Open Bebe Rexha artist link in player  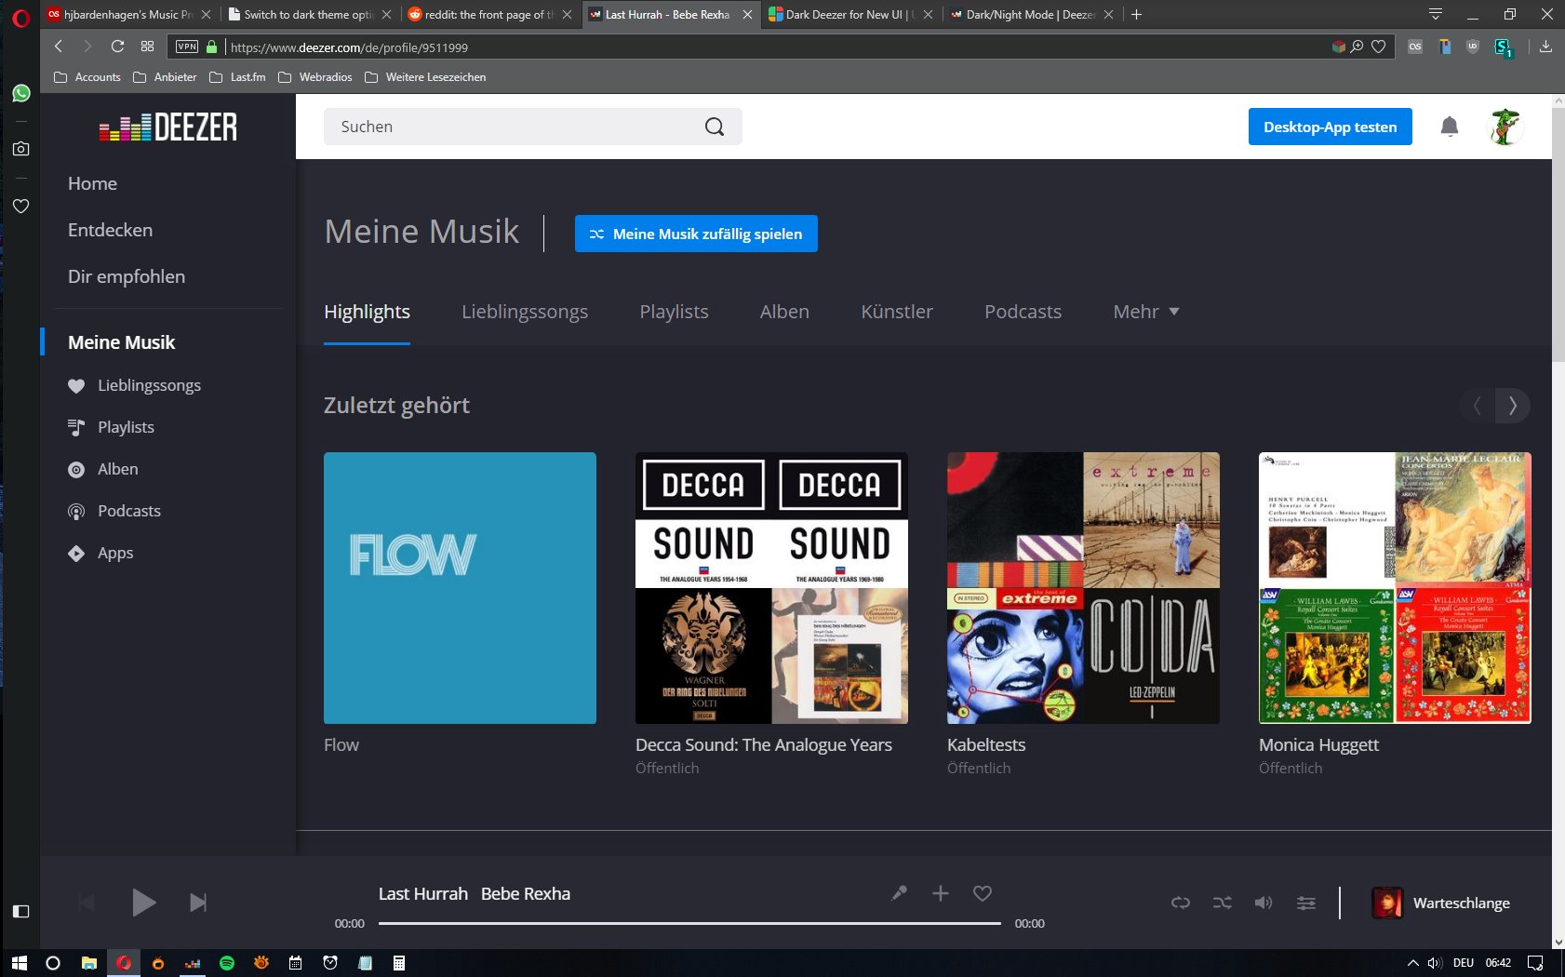pos(525,893)
